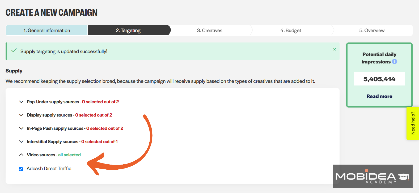419x193 pixels.
Task: Open the yellow Need help? side tab
Action: [413, 123]
